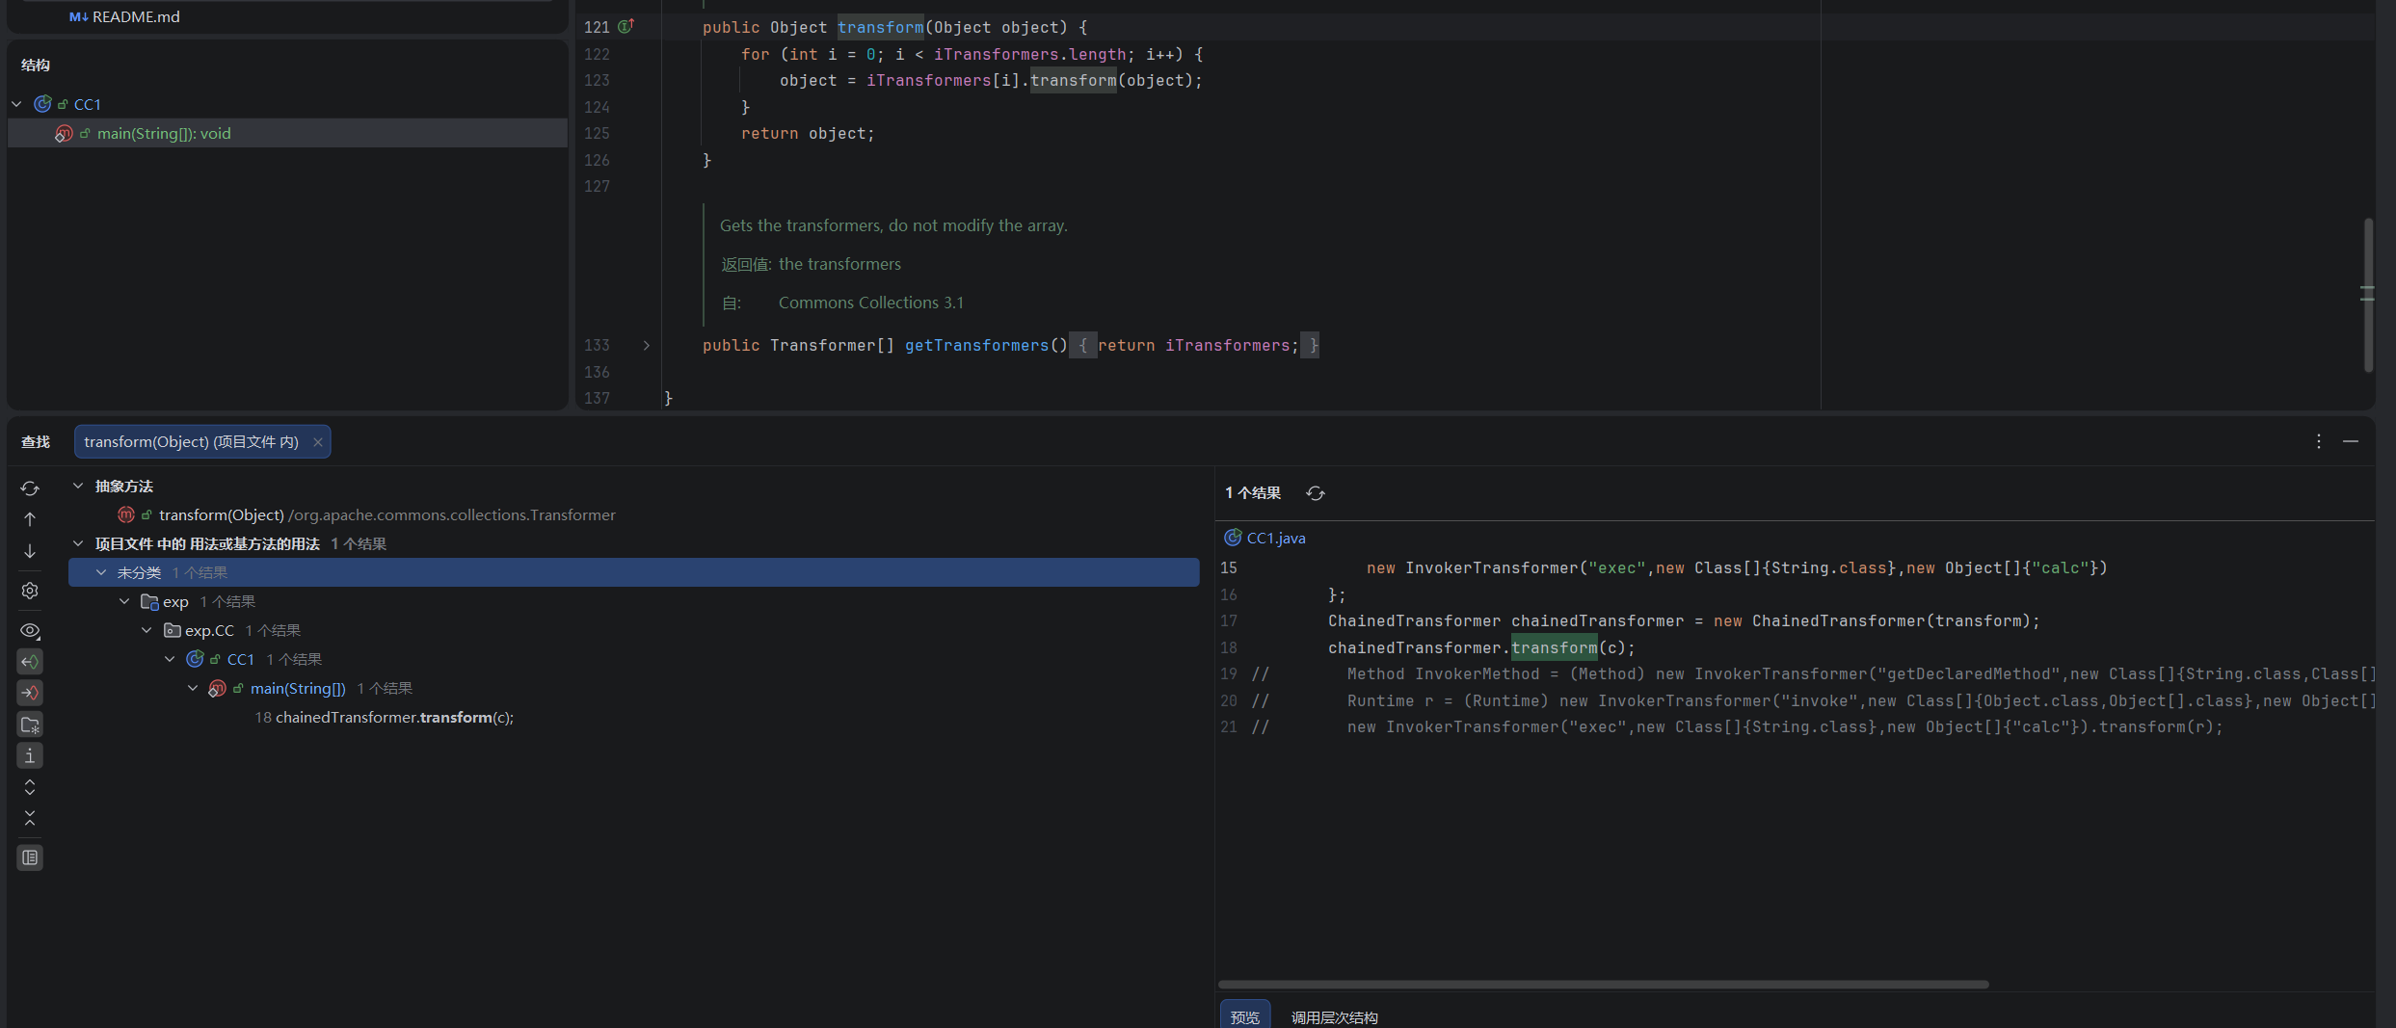2396x1028 pixels.
Task: Click the 结构 panel title
Action: tap(36, 65)
